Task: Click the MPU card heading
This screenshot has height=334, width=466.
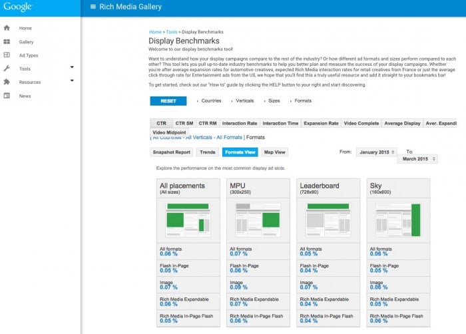Action: click(x=238, y=186)
